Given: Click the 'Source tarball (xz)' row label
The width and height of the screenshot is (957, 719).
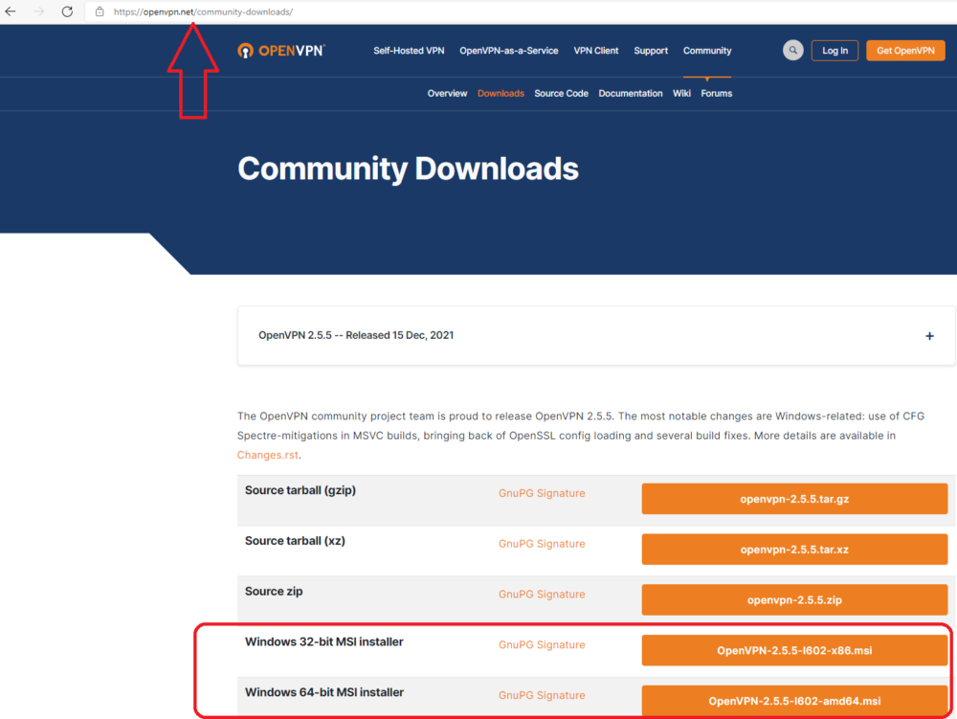Looking at the screenshot, I should pos(295,541).
